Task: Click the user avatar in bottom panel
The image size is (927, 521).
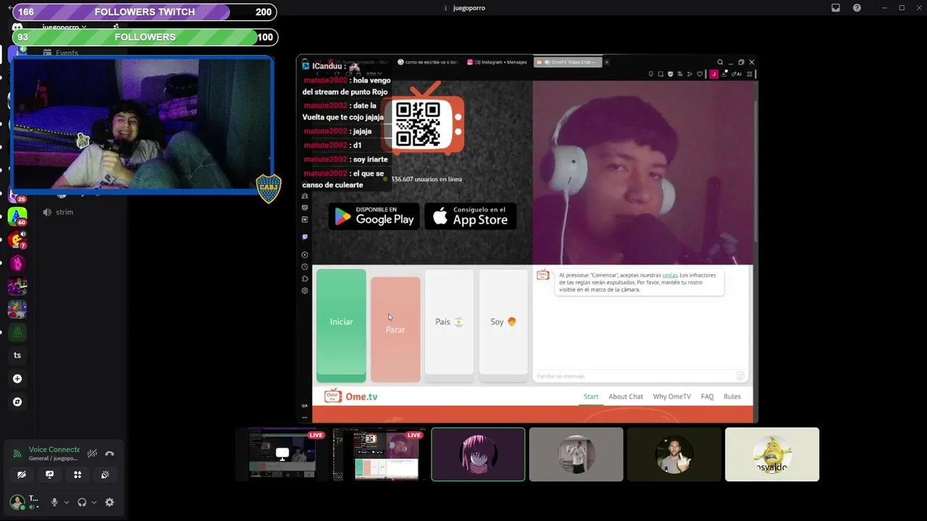Action: (17, 502)
